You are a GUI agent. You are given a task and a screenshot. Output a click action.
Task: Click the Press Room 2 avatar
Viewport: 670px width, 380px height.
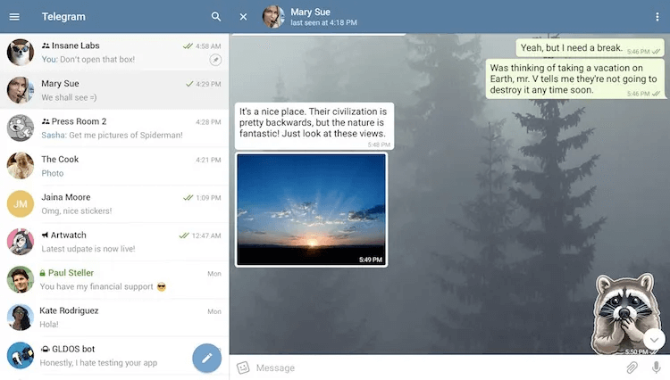tap(20, 128)
